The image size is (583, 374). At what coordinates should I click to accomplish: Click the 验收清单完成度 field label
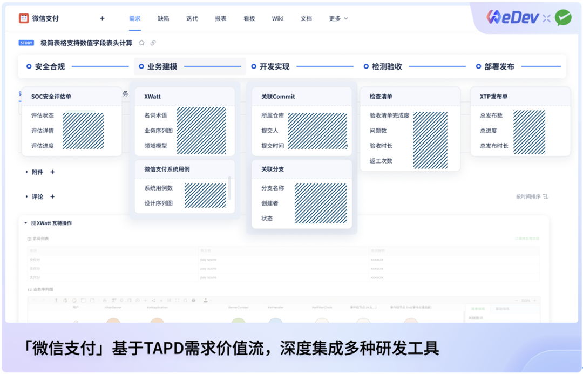pyautogui.click(x=389, y=115)
